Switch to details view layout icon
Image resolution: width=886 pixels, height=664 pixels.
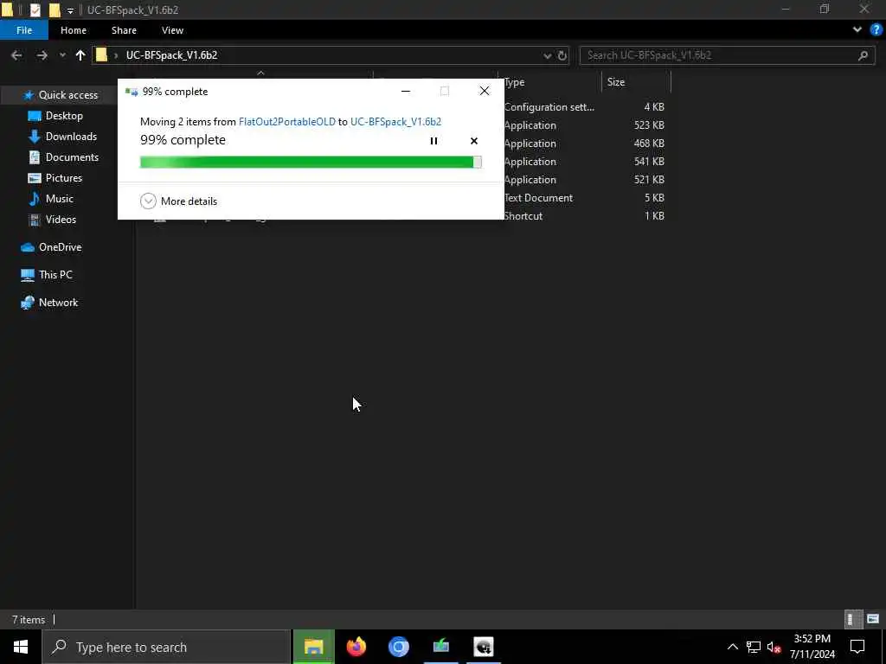(852, 619)
